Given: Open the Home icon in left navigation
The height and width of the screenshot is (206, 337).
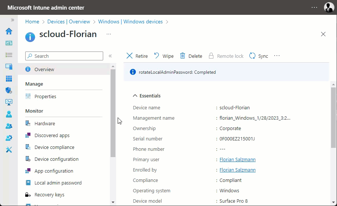Looking at the screenshot, I should click(x=9, y=31).
